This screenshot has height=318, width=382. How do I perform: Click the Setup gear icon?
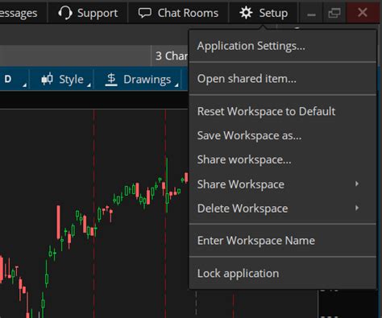tap(246, 13)
